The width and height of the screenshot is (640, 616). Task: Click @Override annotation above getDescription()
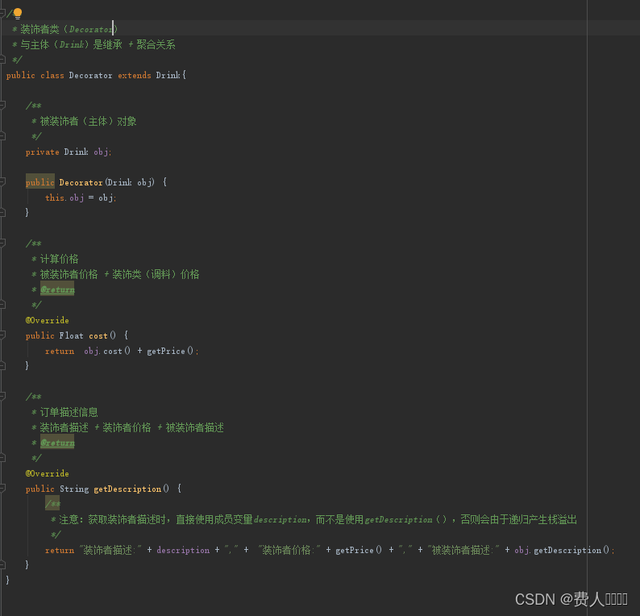click(x=48, y=473)
